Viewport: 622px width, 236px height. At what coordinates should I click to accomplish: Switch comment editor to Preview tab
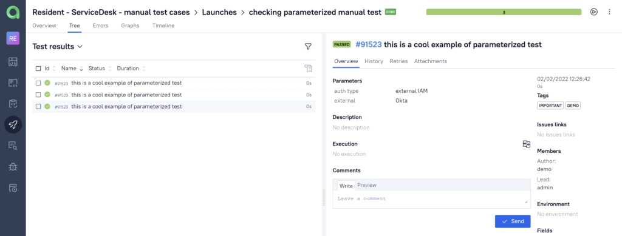tap(367, 185)
